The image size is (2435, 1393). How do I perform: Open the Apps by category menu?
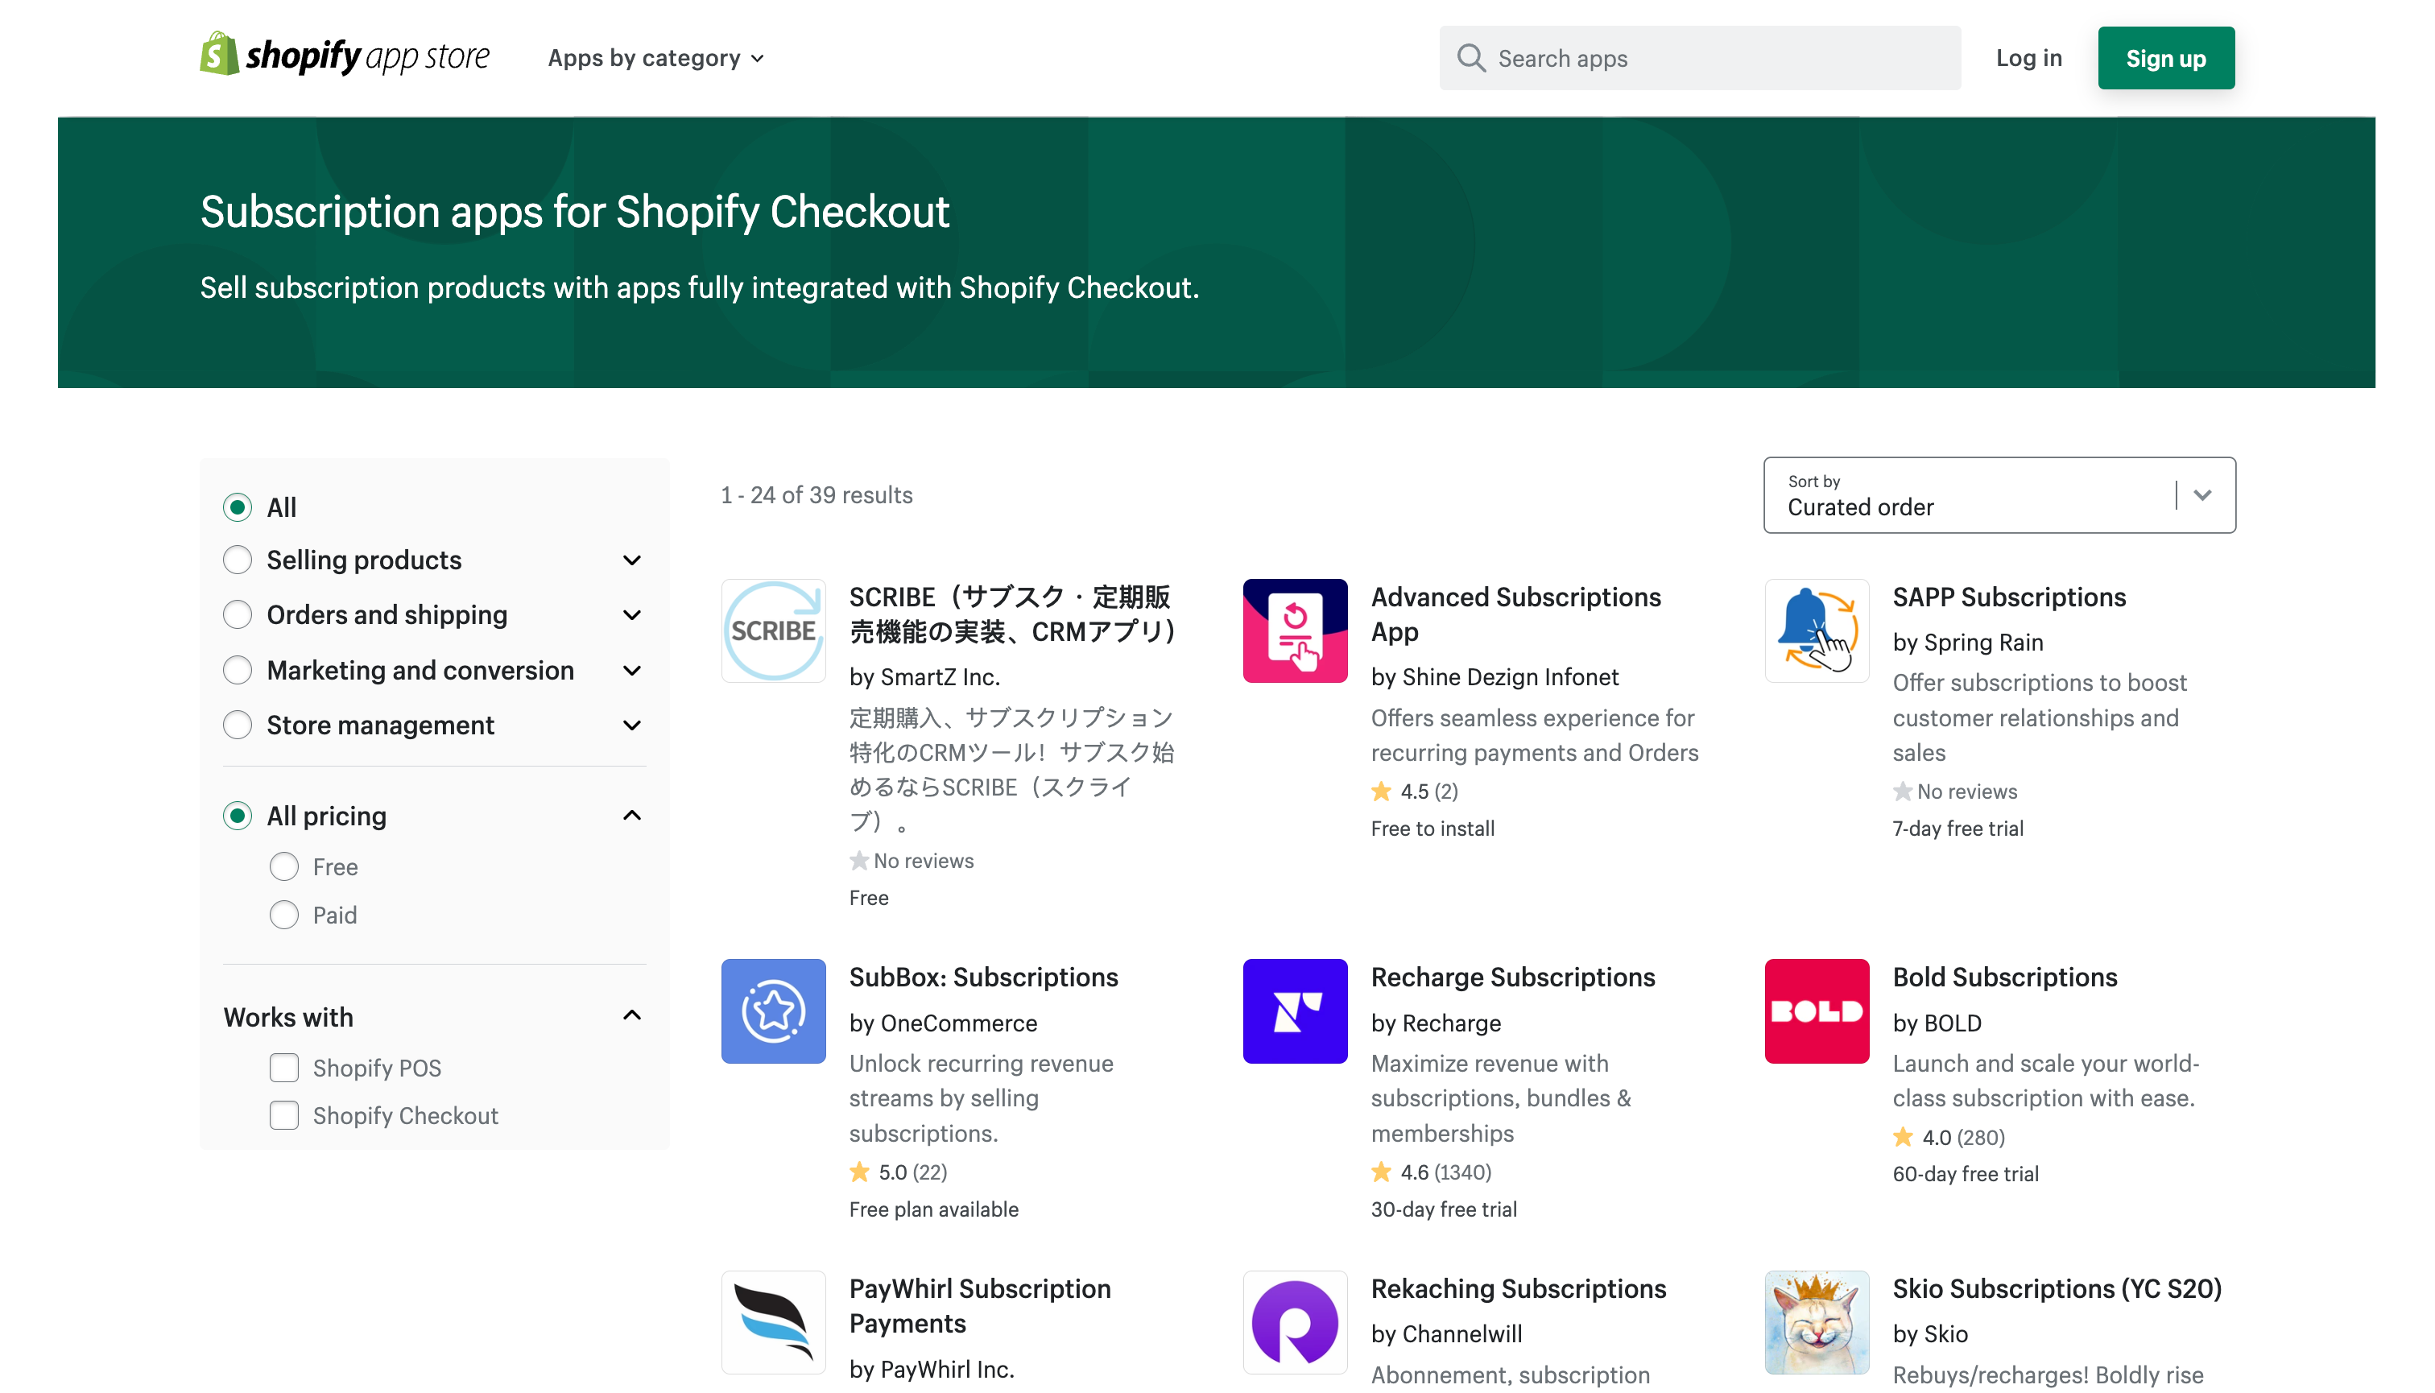tap(655, 58)
